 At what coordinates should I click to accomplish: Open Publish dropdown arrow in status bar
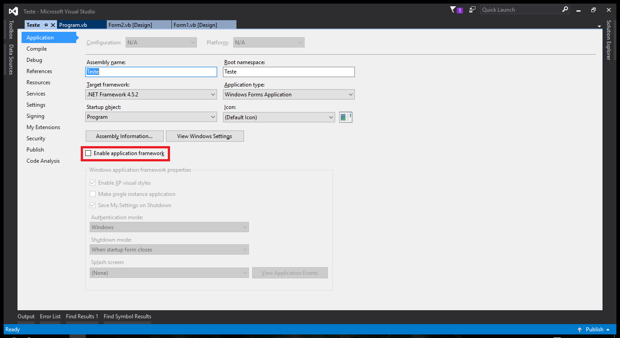coord(608,329)
